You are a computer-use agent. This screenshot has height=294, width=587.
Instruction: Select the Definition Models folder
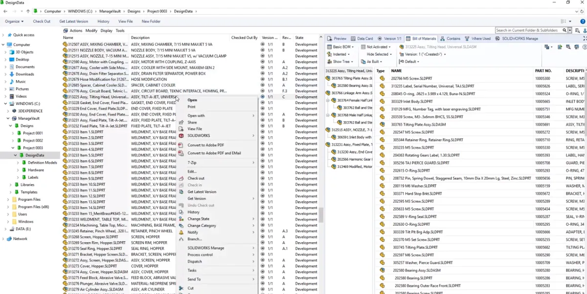point(43,163)
